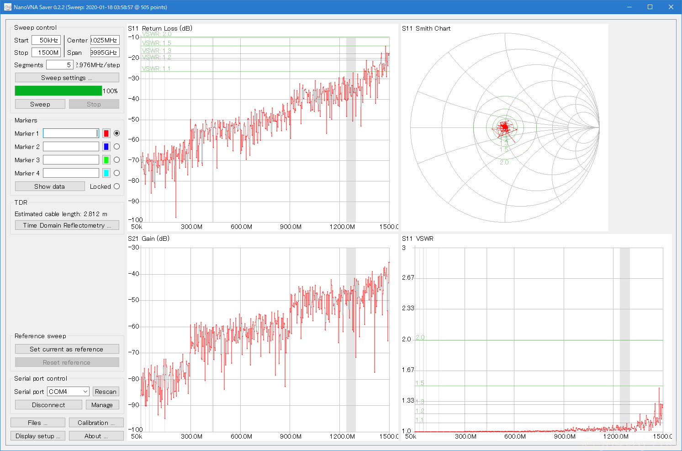Click the NanoVNA Saver app icon in title bar
Image resolution: width=682 pixels, height=451 pixels.
point(8,7)
